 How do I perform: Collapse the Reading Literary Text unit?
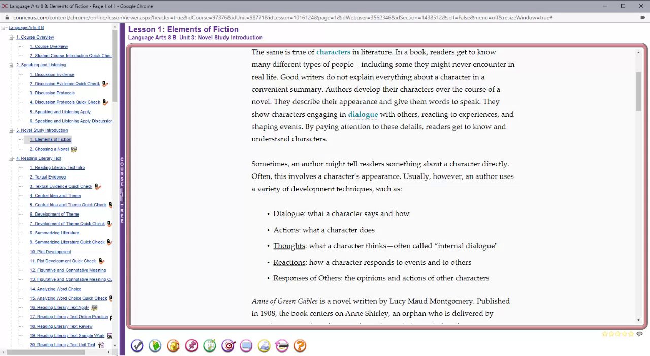(11, 159)
